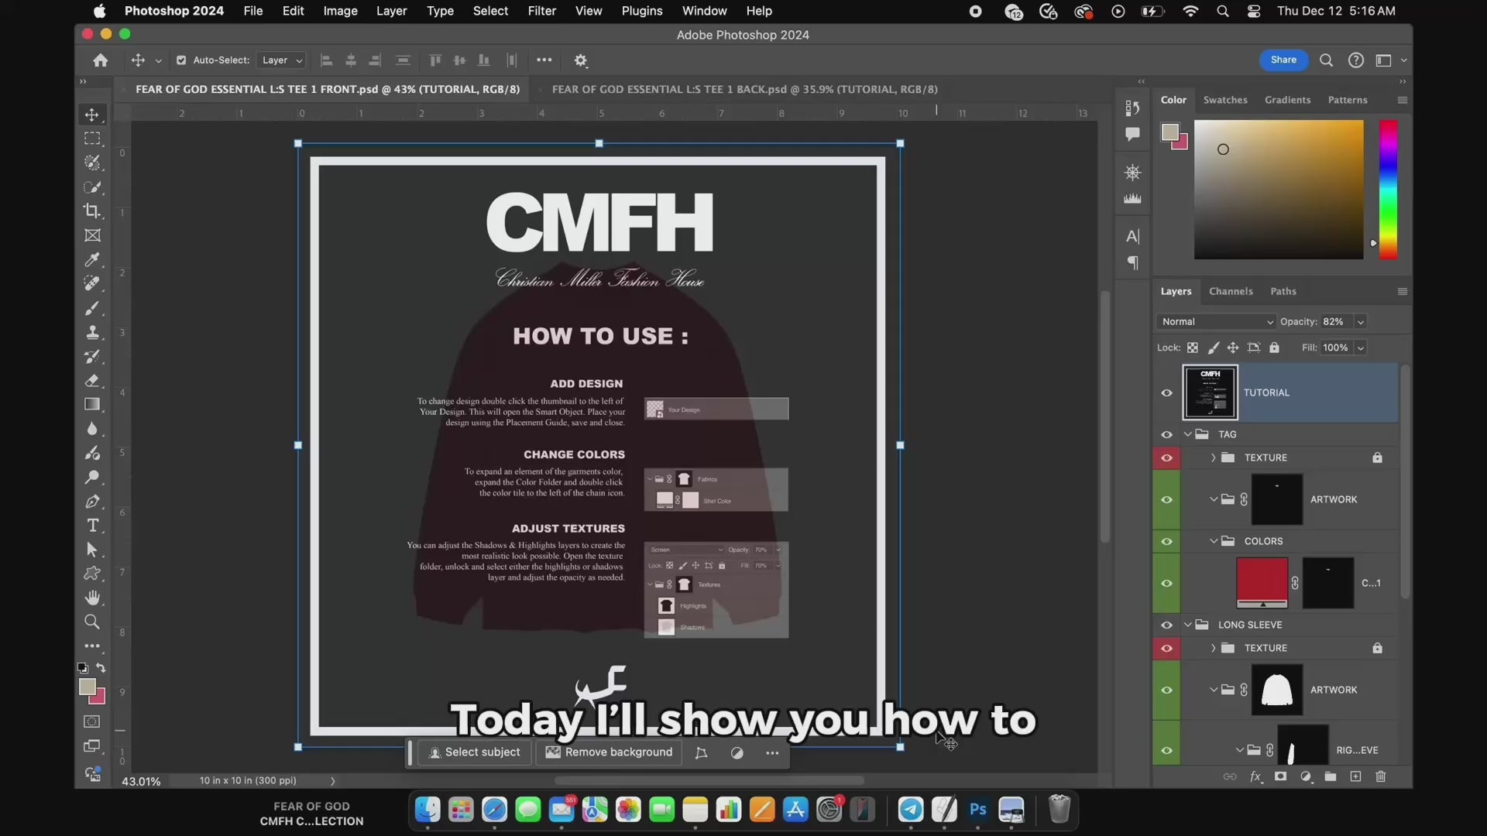The image size is (1487, 836).
Task: Select the Hand tool
Action: coord(92,598)
